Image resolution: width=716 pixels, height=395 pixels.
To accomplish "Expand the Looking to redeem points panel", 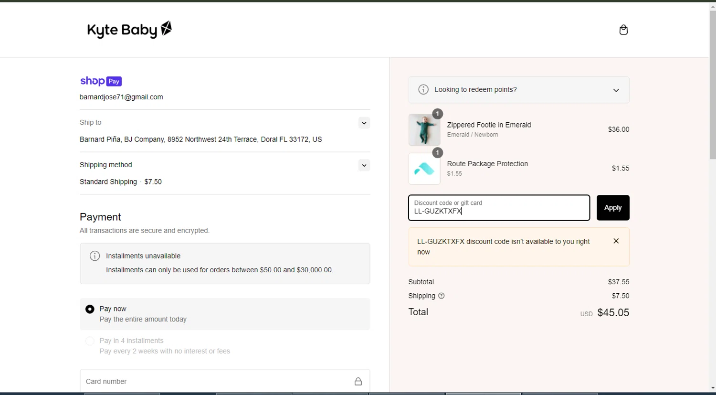I will tap(616, 90).
